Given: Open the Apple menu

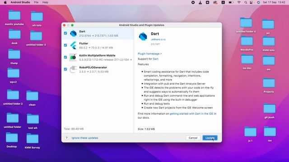Looking at the screenshot, I should point(5,2).
